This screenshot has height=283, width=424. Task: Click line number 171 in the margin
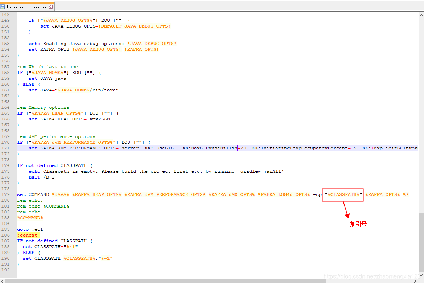[5, 148]
